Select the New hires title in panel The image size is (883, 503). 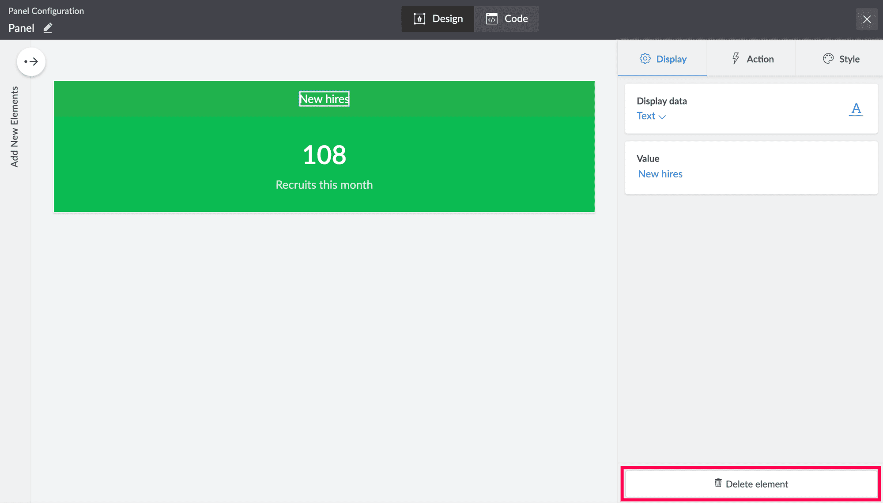point(324,99)
